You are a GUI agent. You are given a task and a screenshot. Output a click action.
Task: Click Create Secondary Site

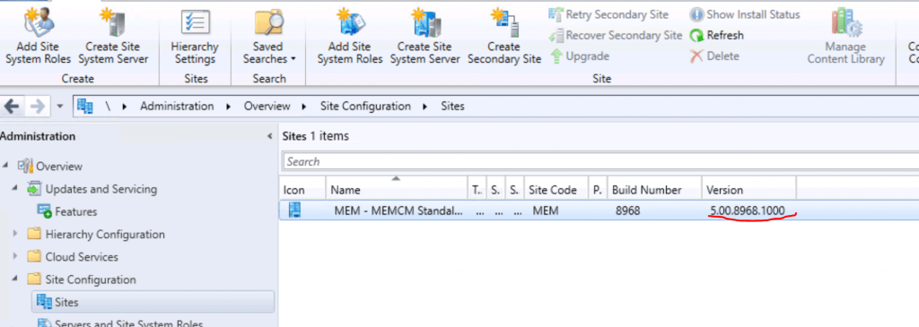click(x=504, y=35)
